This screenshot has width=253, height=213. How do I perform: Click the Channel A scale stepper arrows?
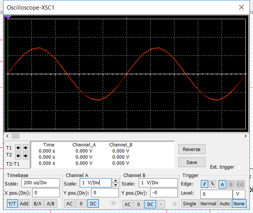point(115,183)
